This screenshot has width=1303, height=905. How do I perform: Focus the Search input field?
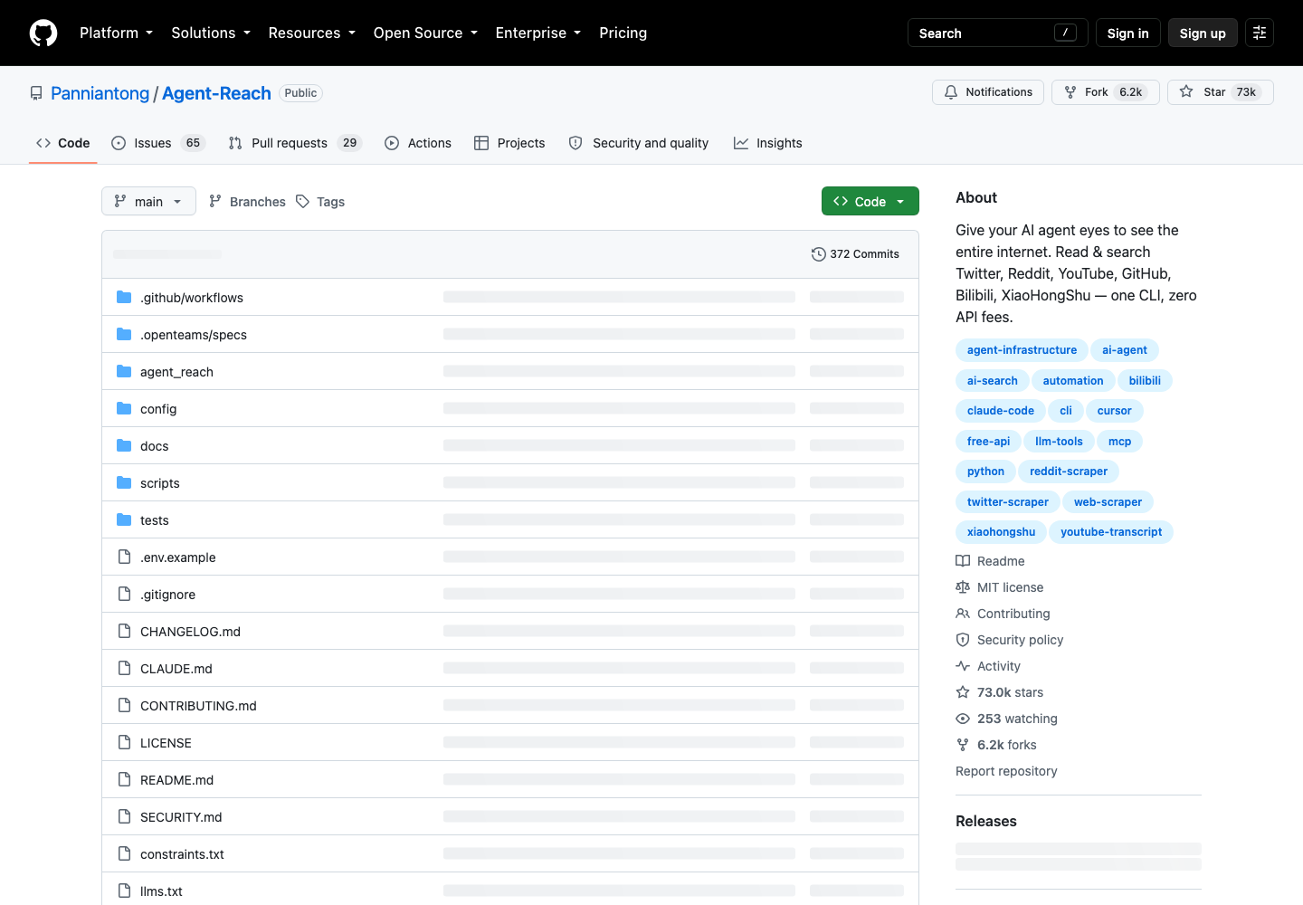pyautogui.click(x=997, y=33)
